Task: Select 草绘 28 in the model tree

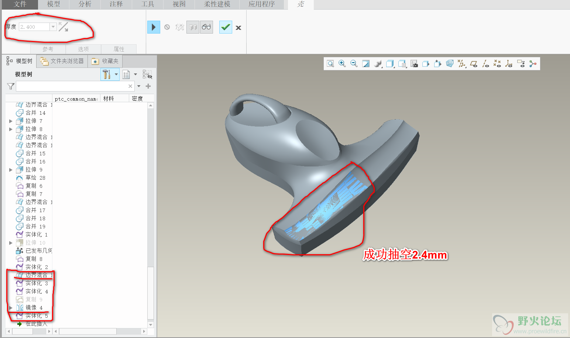Action: pos(31,178)
